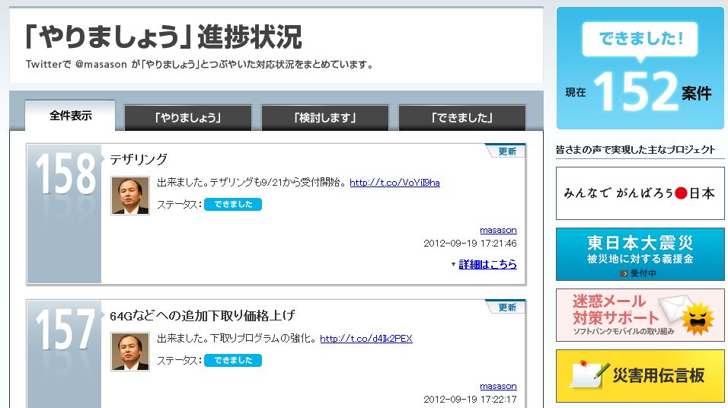Image resolution: width=728 pixels, height=408 pixels.
Task: Click the できました status badge for item 158
Action: pos(233,205)
